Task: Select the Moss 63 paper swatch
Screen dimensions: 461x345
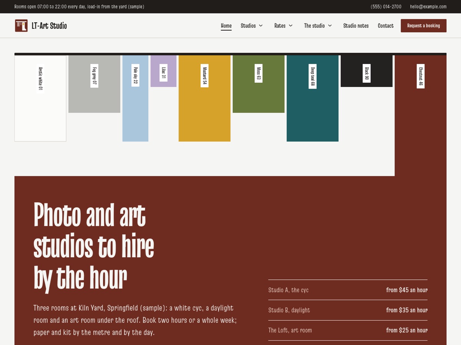Action: pos(259,84)
